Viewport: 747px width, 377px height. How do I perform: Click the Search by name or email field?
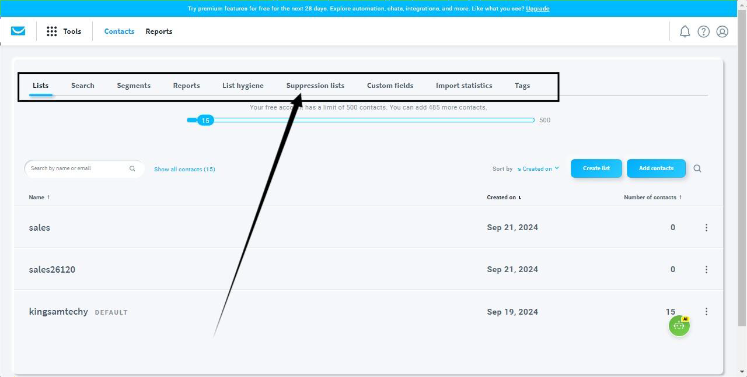pos(78,168)
